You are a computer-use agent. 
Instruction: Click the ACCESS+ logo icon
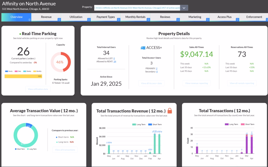point(142,47)
